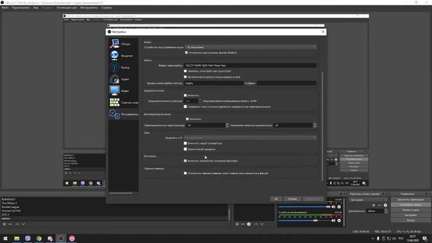Adjust stream delay duration stepper arrows
The width and height of the screenshot is (432, 243).
click(x=200, y=101)
